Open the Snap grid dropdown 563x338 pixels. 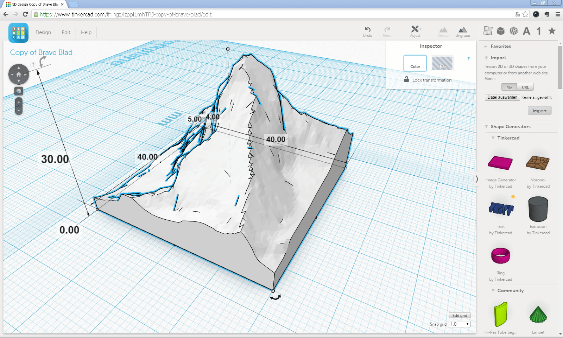tap(460, 324)
